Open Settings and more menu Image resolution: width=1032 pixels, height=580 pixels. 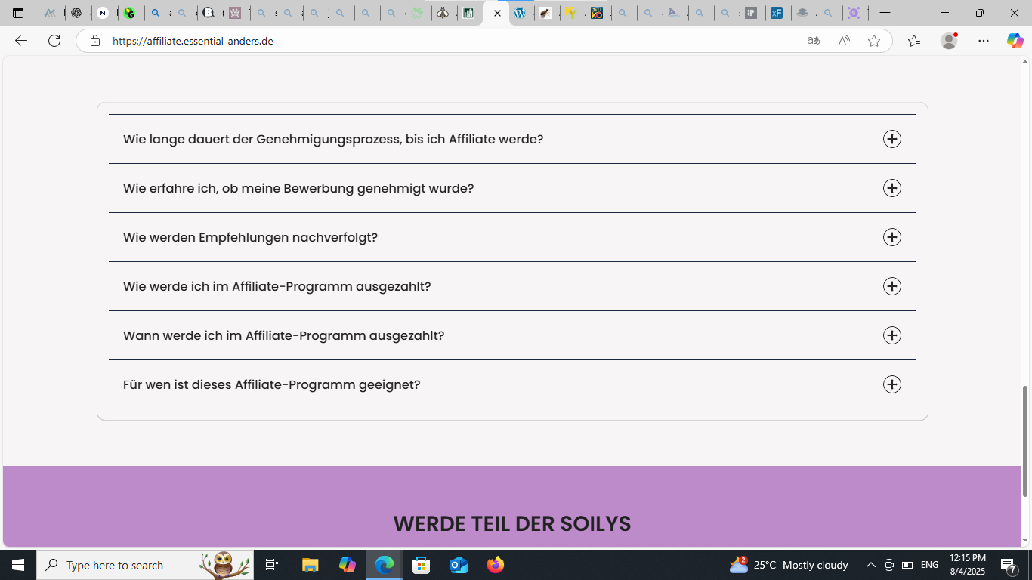[x=984, y=41]
